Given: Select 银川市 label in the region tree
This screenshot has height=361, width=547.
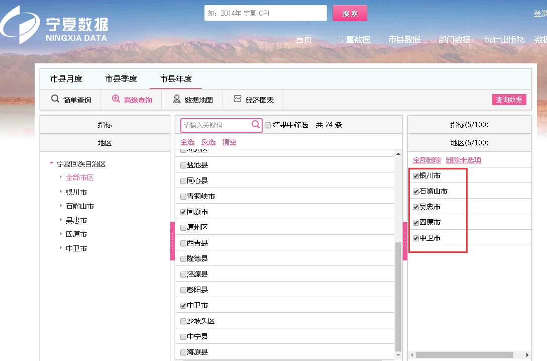Looking at the screenshot, I should pos(76,192).
